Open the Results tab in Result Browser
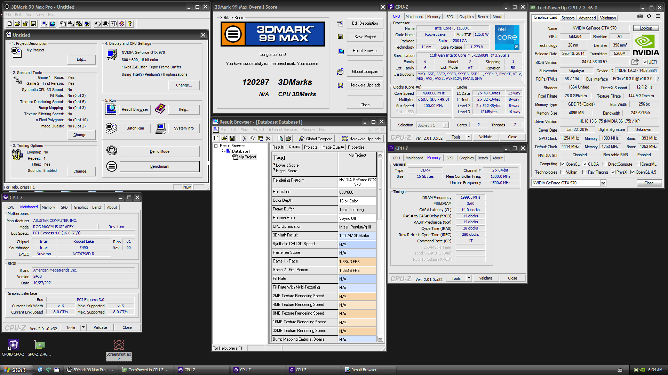 click(278, 147)
